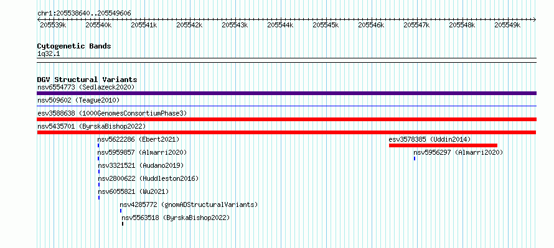Select the thin blue nsv509602 variant line
This screenshot has width=554, height=248.
coord(286,106)
